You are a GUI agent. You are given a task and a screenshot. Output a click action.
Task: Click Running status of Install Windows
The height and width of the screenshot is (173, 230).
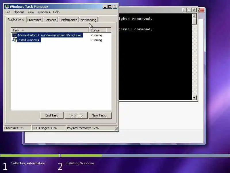[96, 40]
